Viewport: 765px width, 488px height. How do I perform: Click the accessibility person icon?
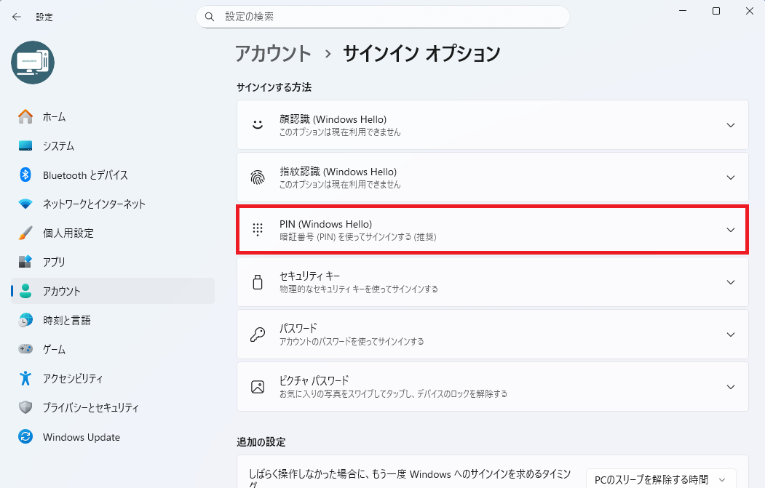pos(25,378)
